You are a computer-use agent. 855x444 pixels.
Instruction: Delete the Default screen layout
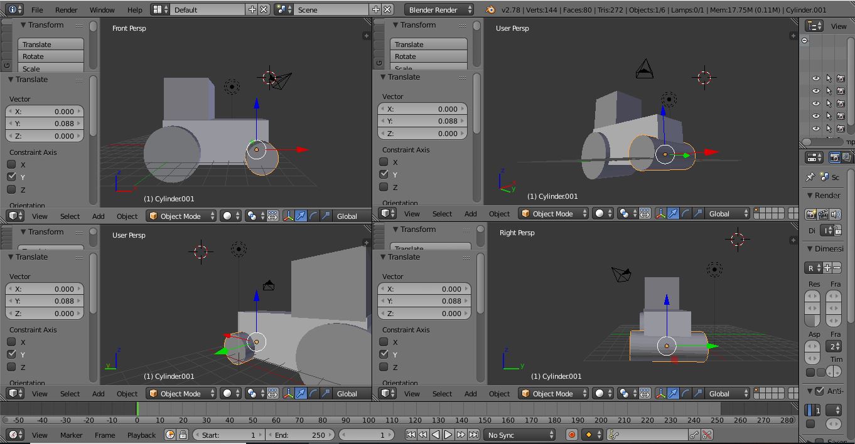click(264, 9)
